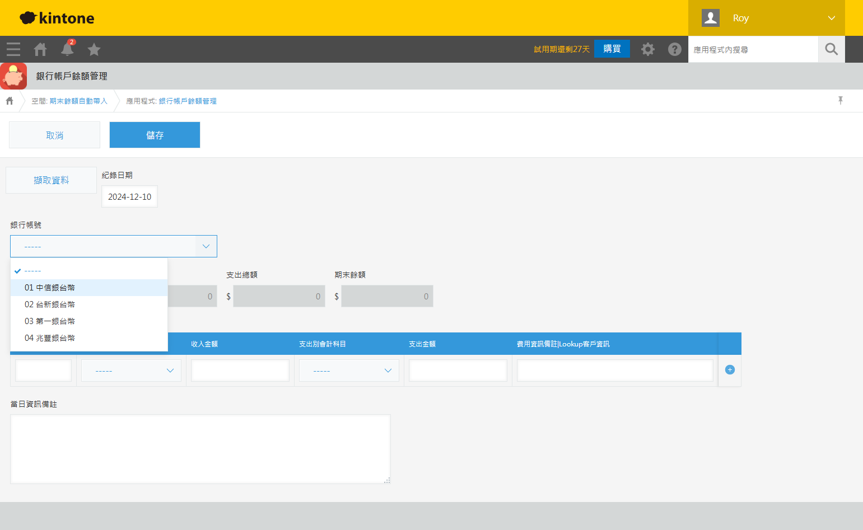
Task: Click the 支出金額 row input
Action: pyautogui.click(x=458, y=370)
